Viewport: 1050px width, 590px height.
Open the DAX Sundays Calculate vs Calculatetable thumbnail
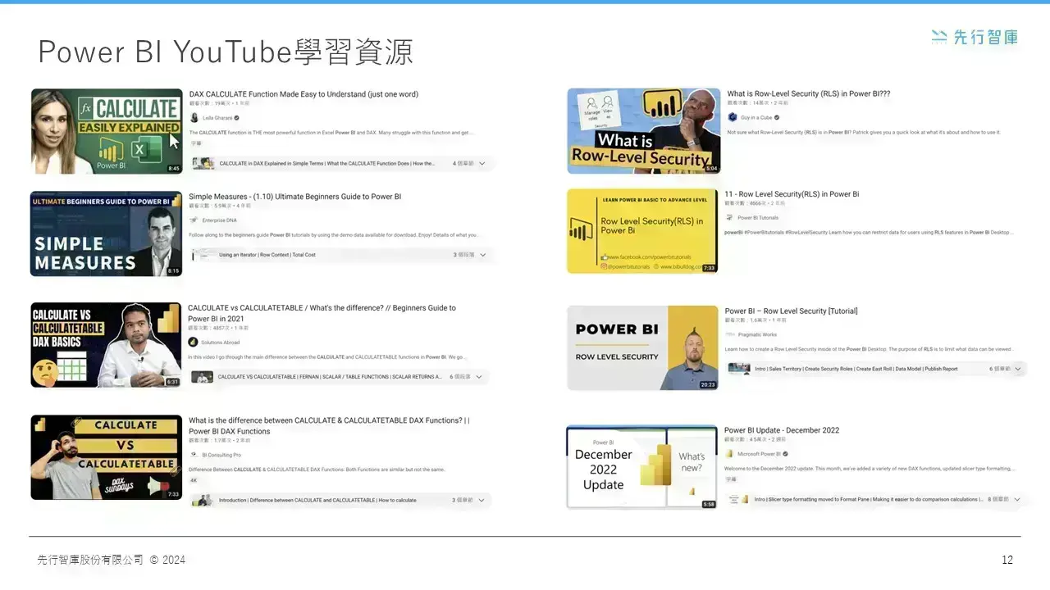107,457
